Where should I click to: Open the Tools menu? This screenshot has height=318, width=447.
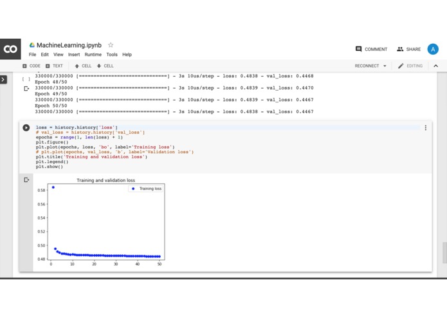tap(112, 55)
